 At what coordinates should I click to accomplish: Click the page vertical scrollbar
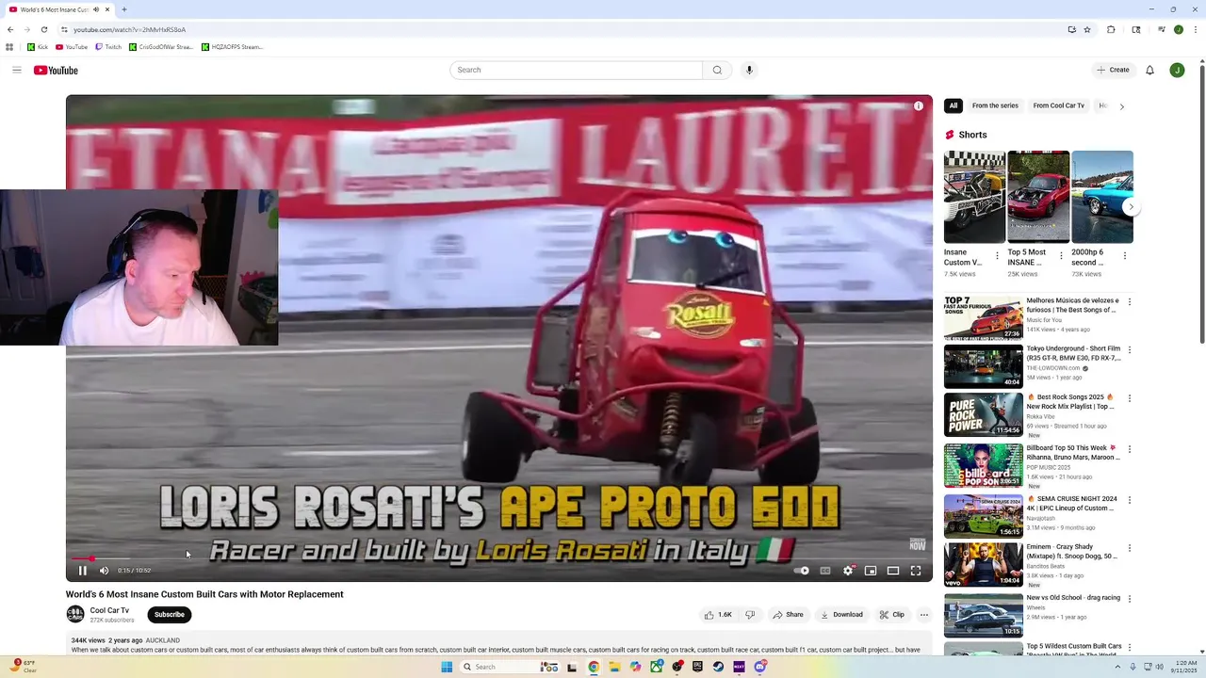1201,202
